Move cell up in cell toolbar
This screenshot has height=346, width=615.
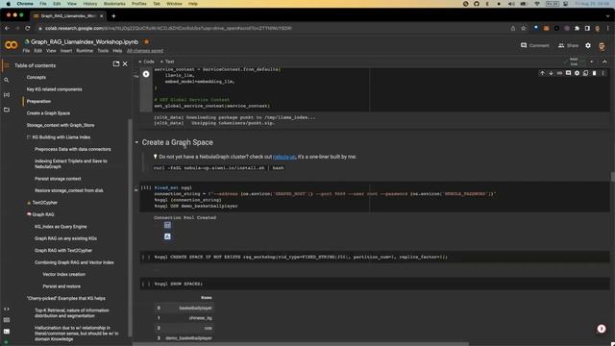pyautogui.click(x=542, y=73)
